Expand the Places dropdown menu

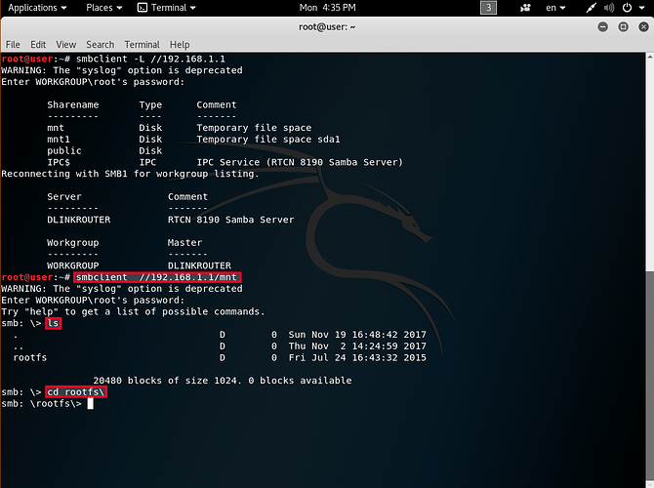click(103, 8)
